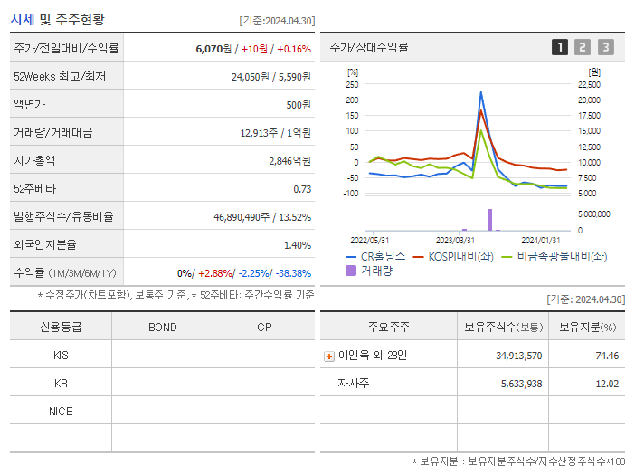The height and width of the screenshot is (475, 635).
Task: Click the 주가/상대수익률 chart title
Action: click(369, 47)
